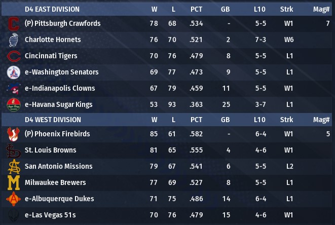Viewport: 335px width, 225px height.
Task: Click the Phoenix Firebirds team logo
Action: (x=14, y=134)
